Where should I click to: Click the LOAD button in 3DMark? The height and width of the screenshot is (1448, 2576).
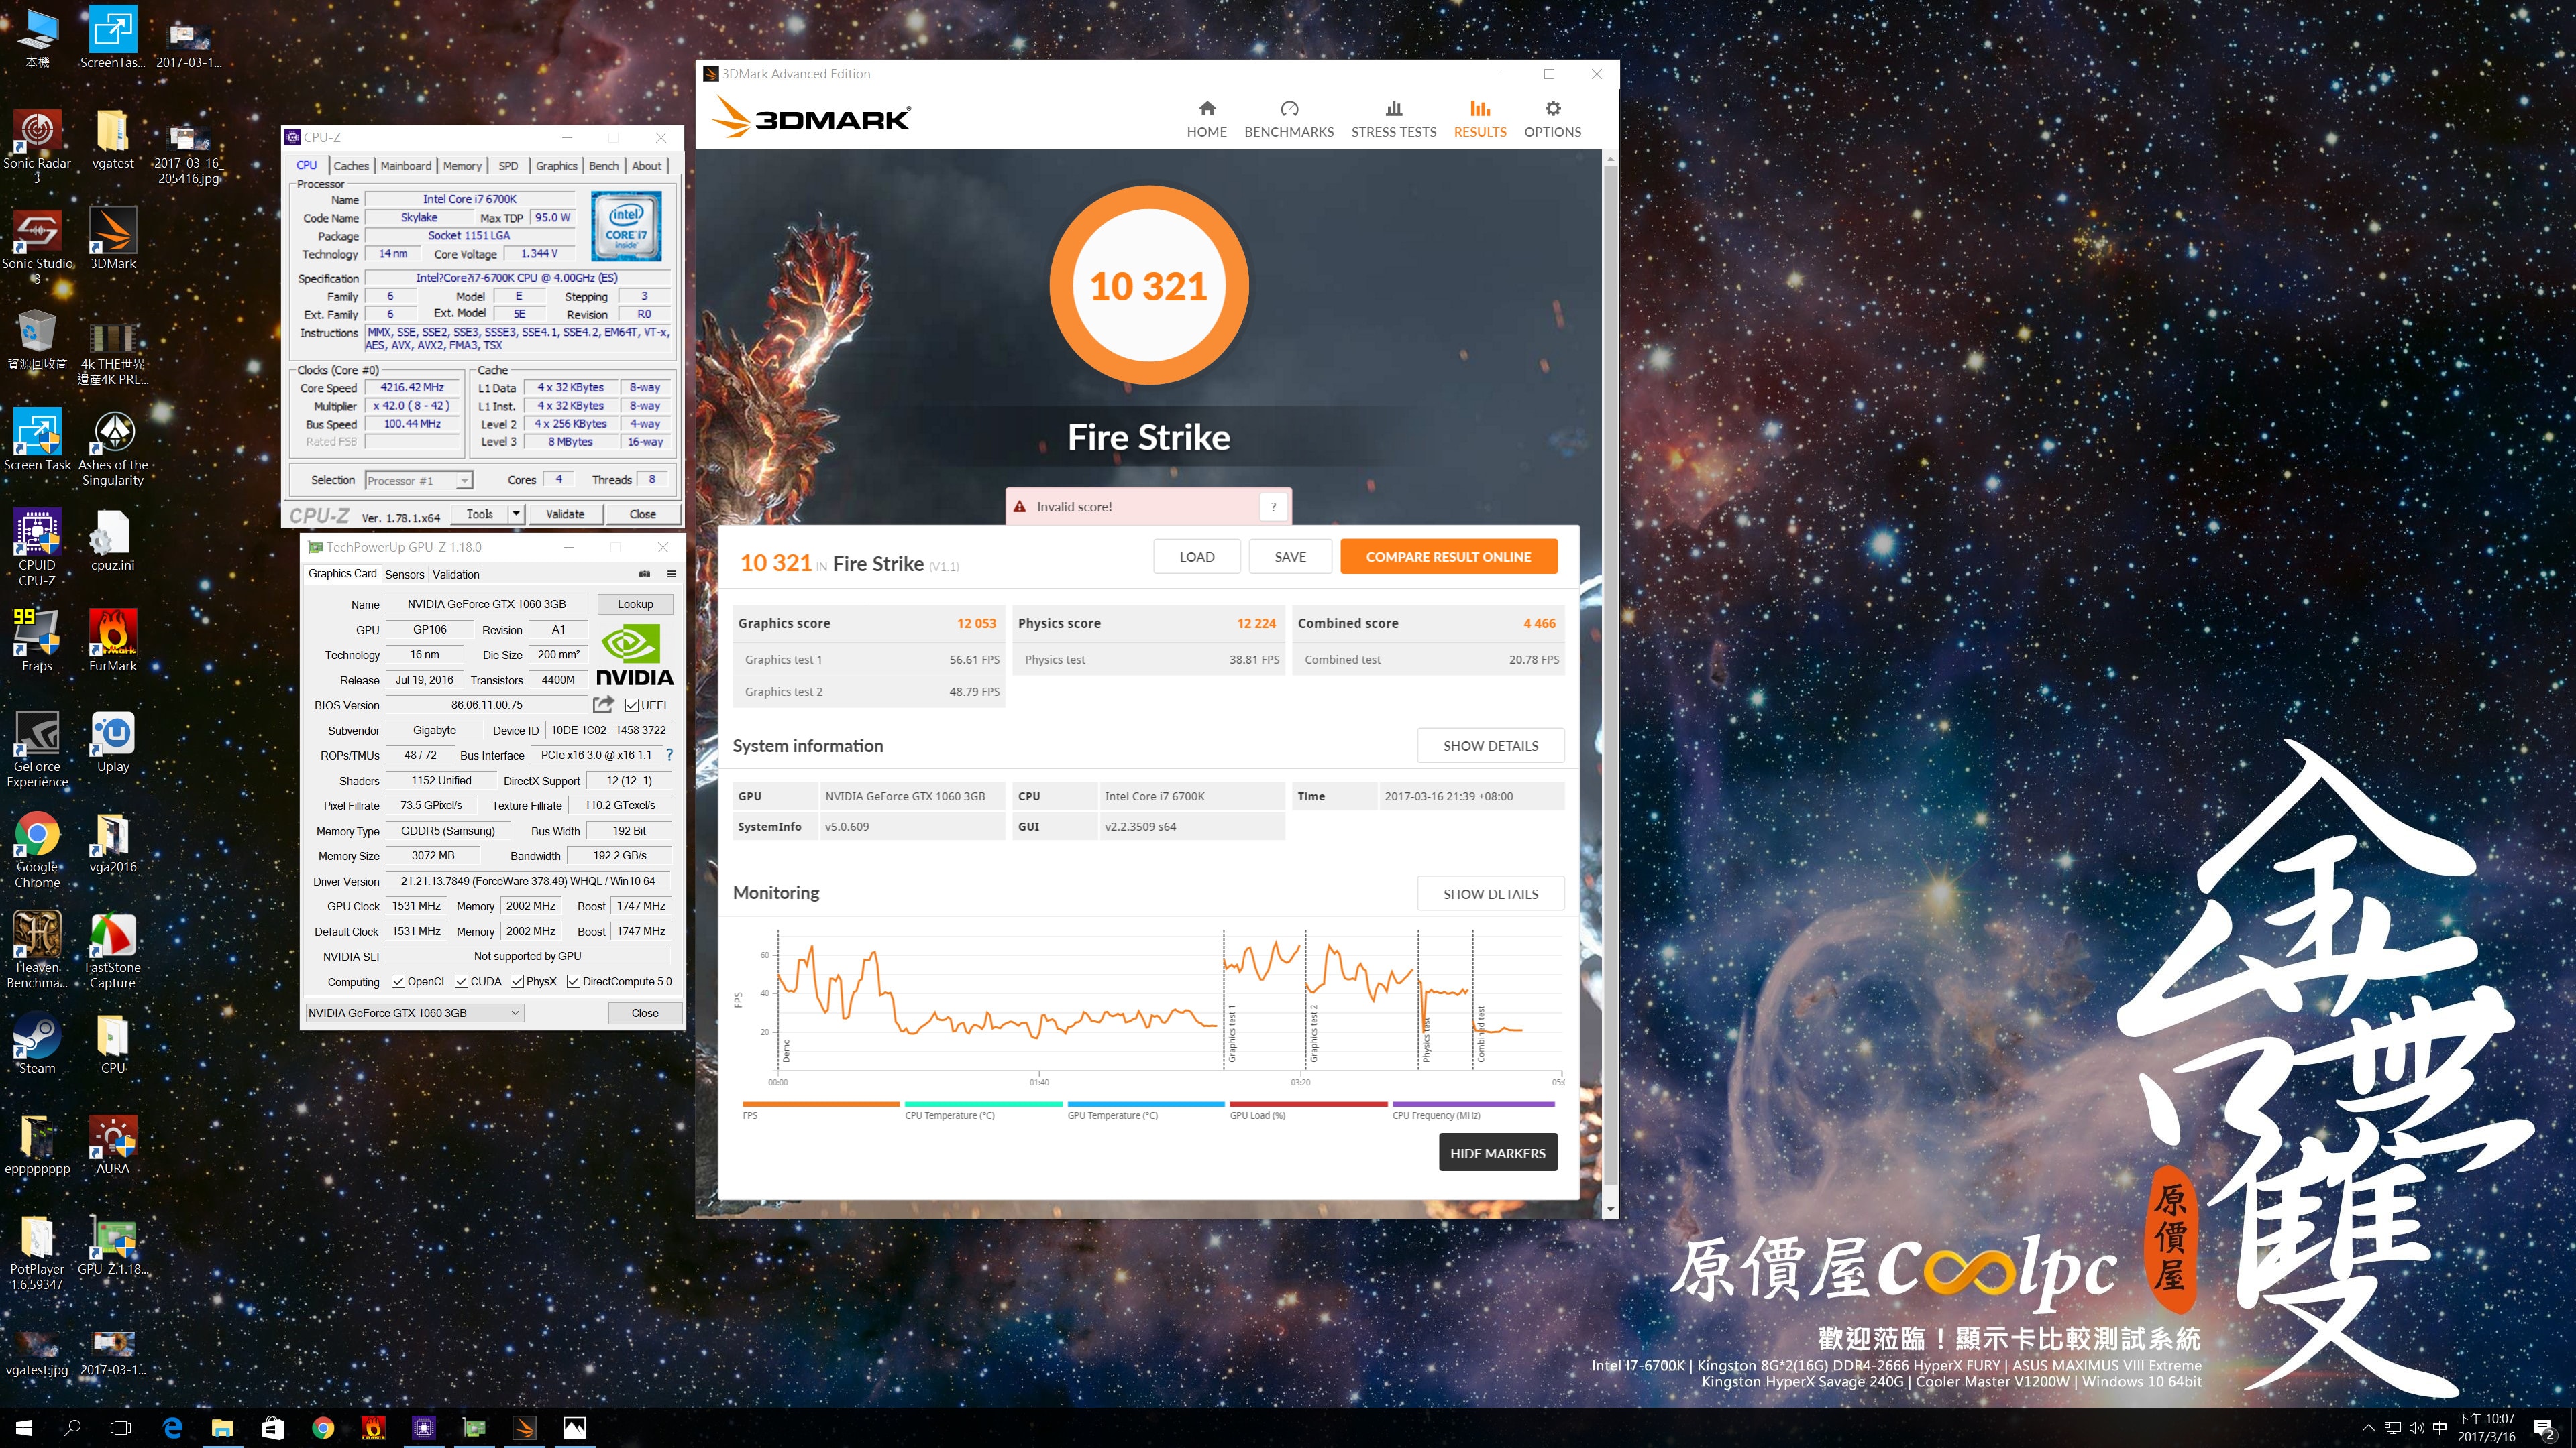pyautogui.click(x=1196, y=556)
